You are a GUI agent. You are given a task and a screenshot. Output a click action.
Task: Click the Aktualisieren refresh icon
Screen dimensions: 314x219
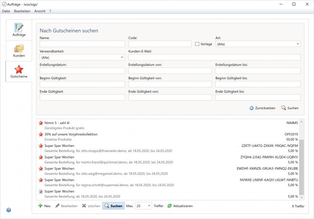[x=170, y=206]
